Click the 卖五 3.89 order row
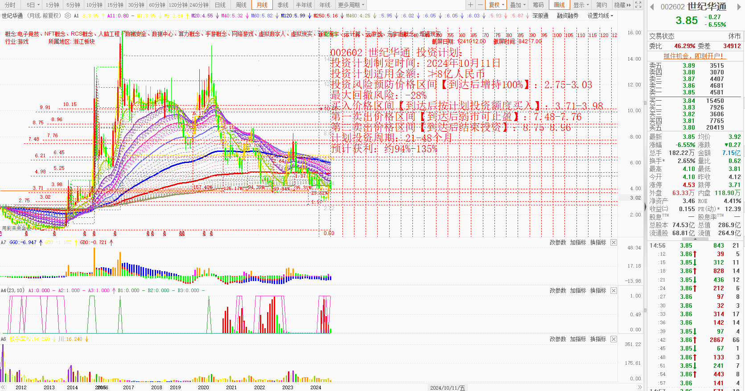This screenshot has width=745, height=391. tap(694, 65)
